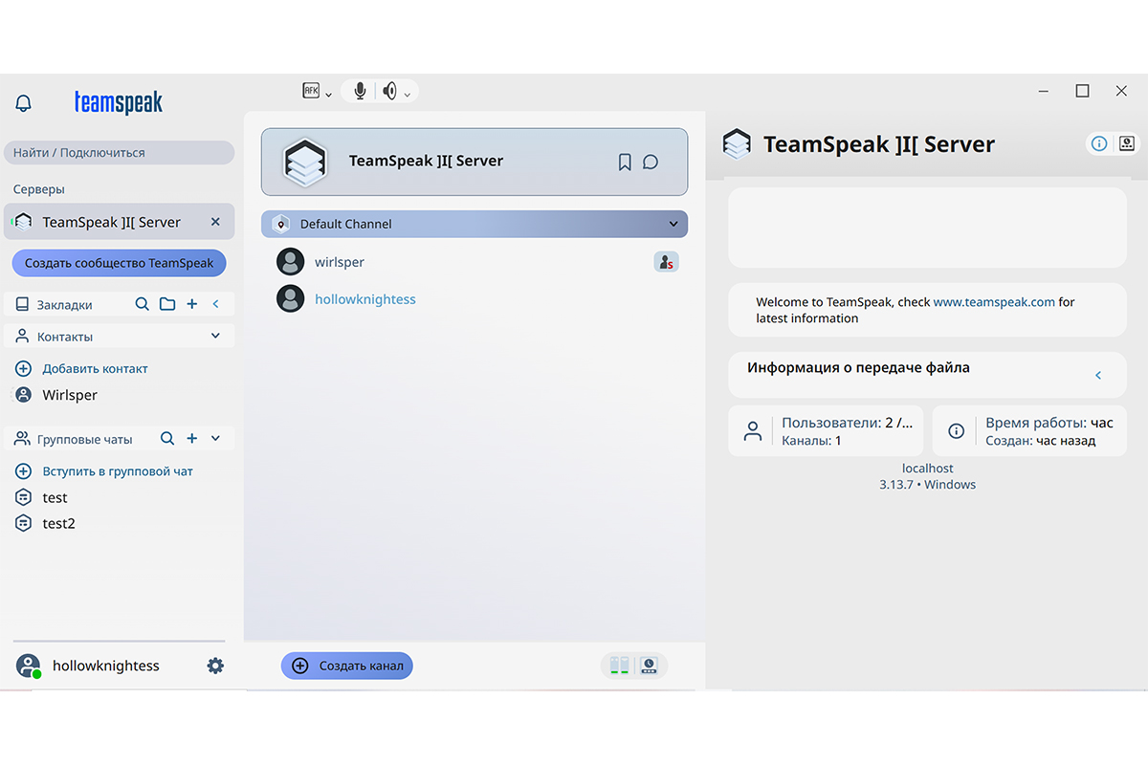Bookmark the server using the bookmark icon
The image size is (1148, 765).
(x=625, y=162)
